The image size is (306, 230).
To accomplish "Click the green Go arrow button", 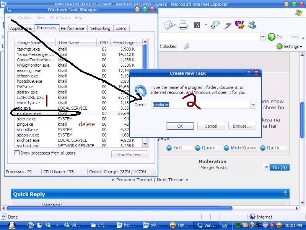I will [272, 37].
